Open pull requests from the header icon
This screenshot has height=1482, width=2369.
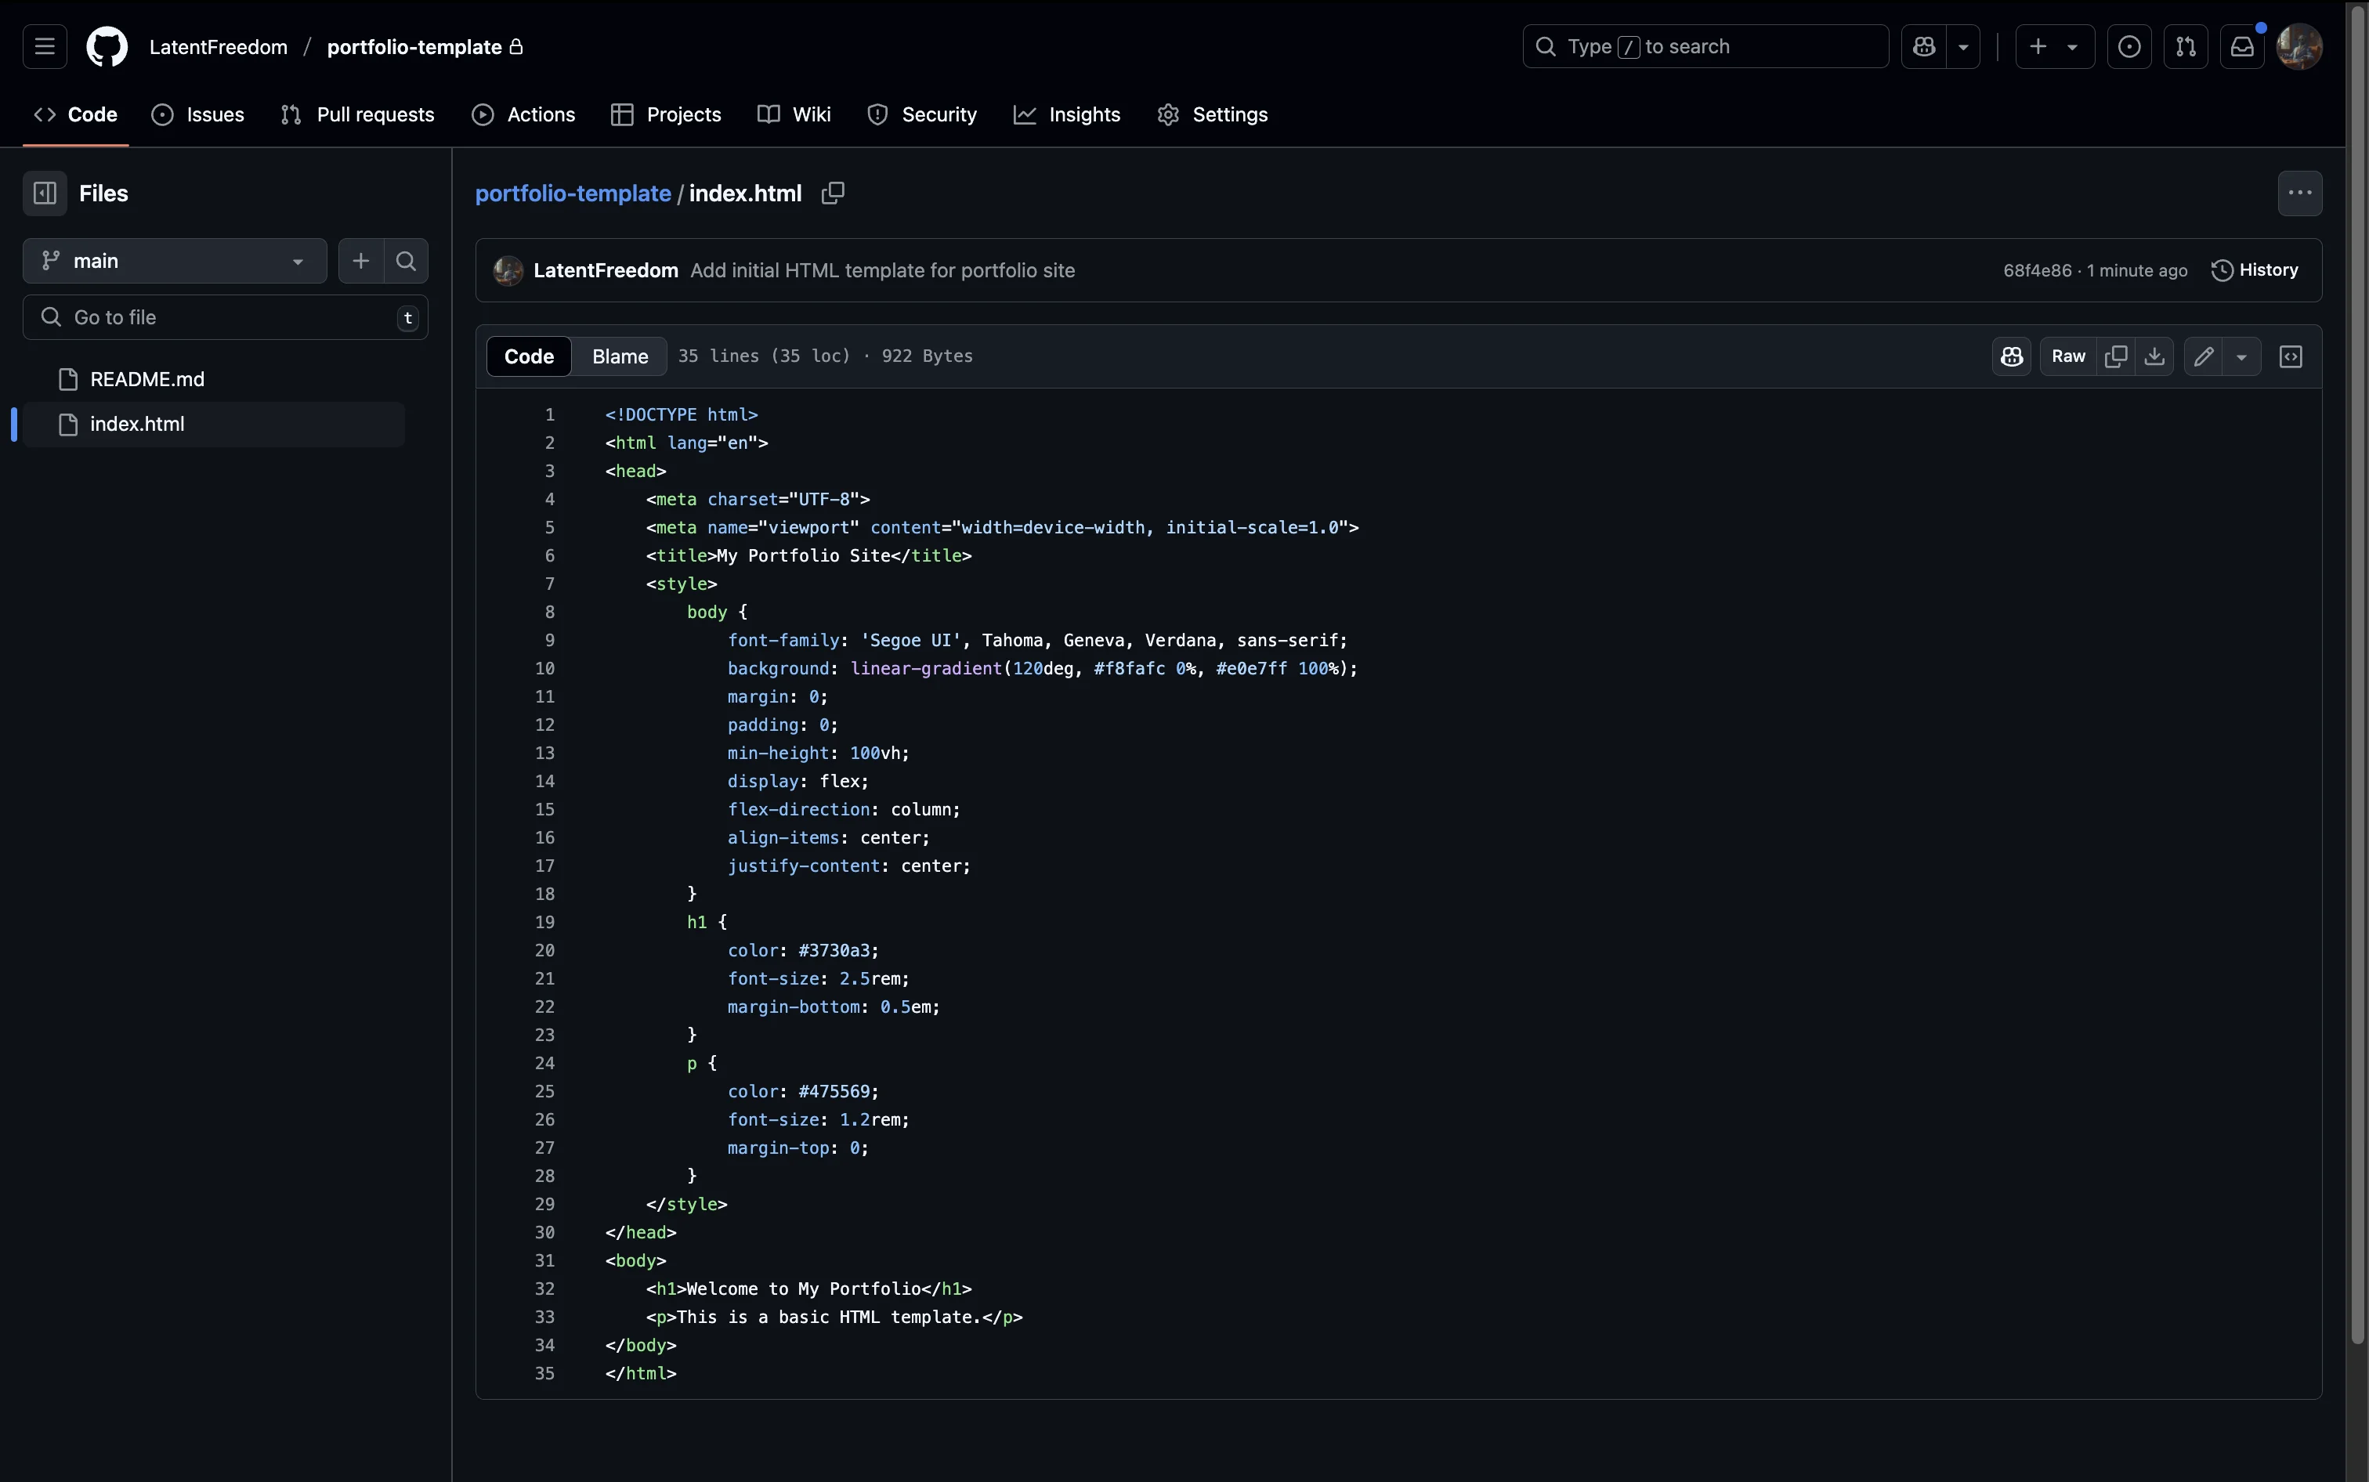tap(2186, 46)
